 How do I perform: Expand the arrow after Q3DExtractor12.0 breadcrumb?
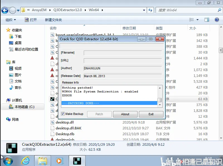[85, 10]
